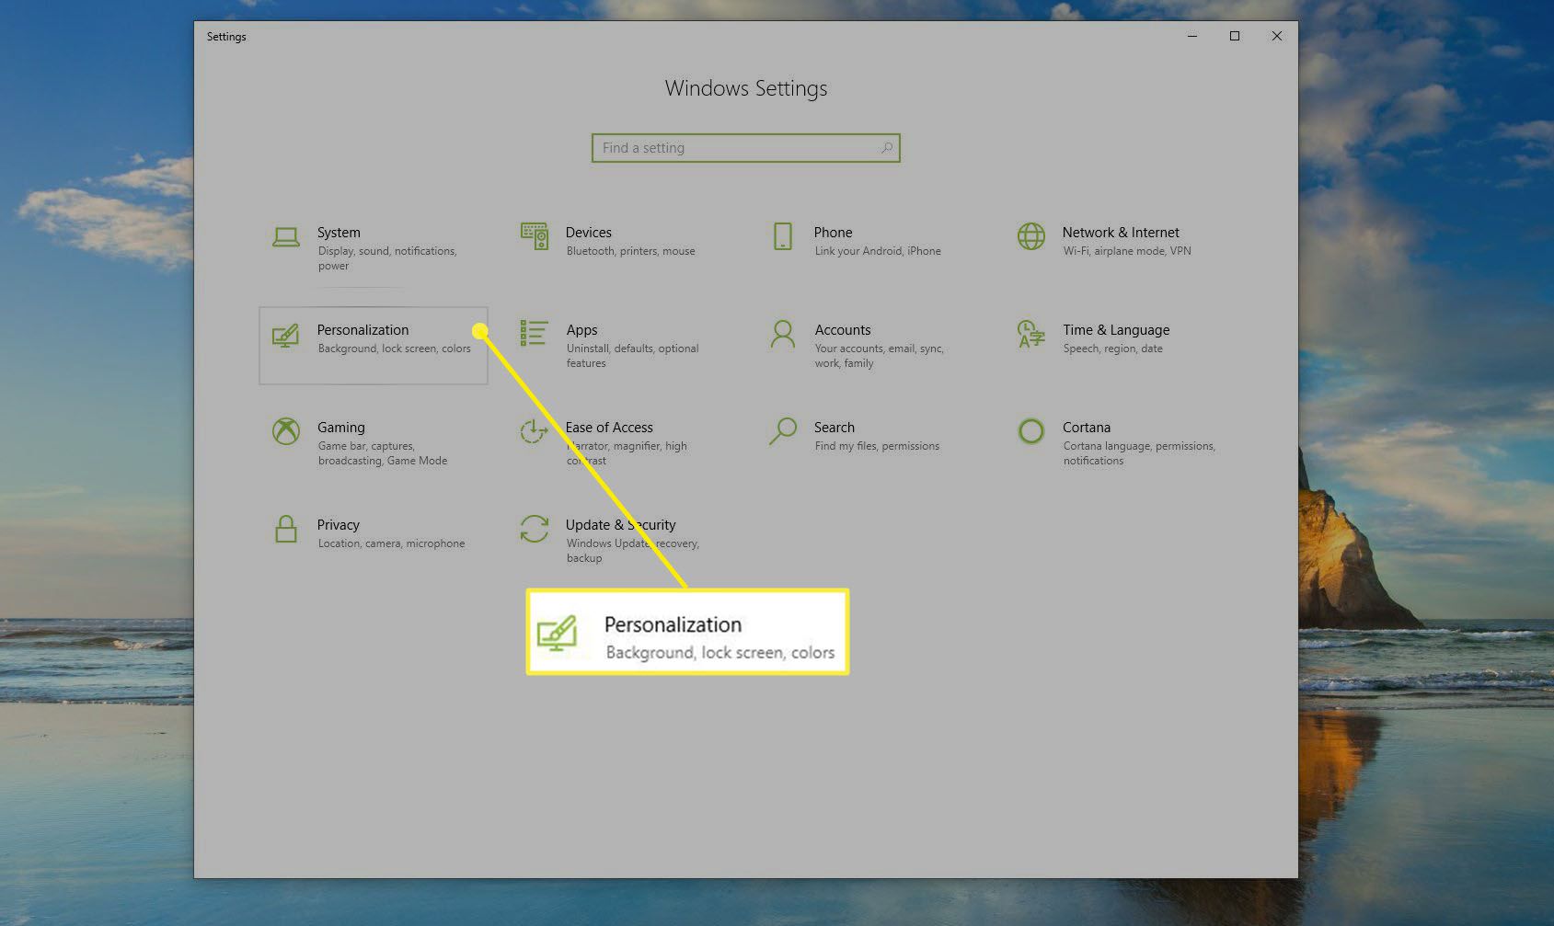This screenshot has height=926, width=1554.
Task: Click the Ease of Access icon
Action: [535, 431]
